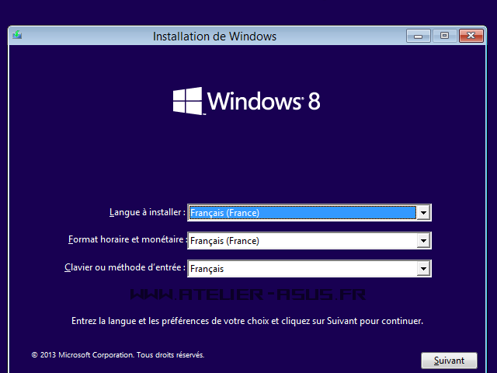Viewport: 497px width, 373px height.
Task: Click the Windows 8 logo
Action: click(x=246, y=101)
